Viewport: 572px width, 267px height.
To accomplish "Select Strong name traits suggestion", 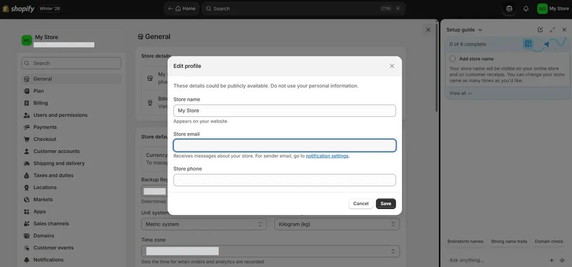I will point(509,241).
